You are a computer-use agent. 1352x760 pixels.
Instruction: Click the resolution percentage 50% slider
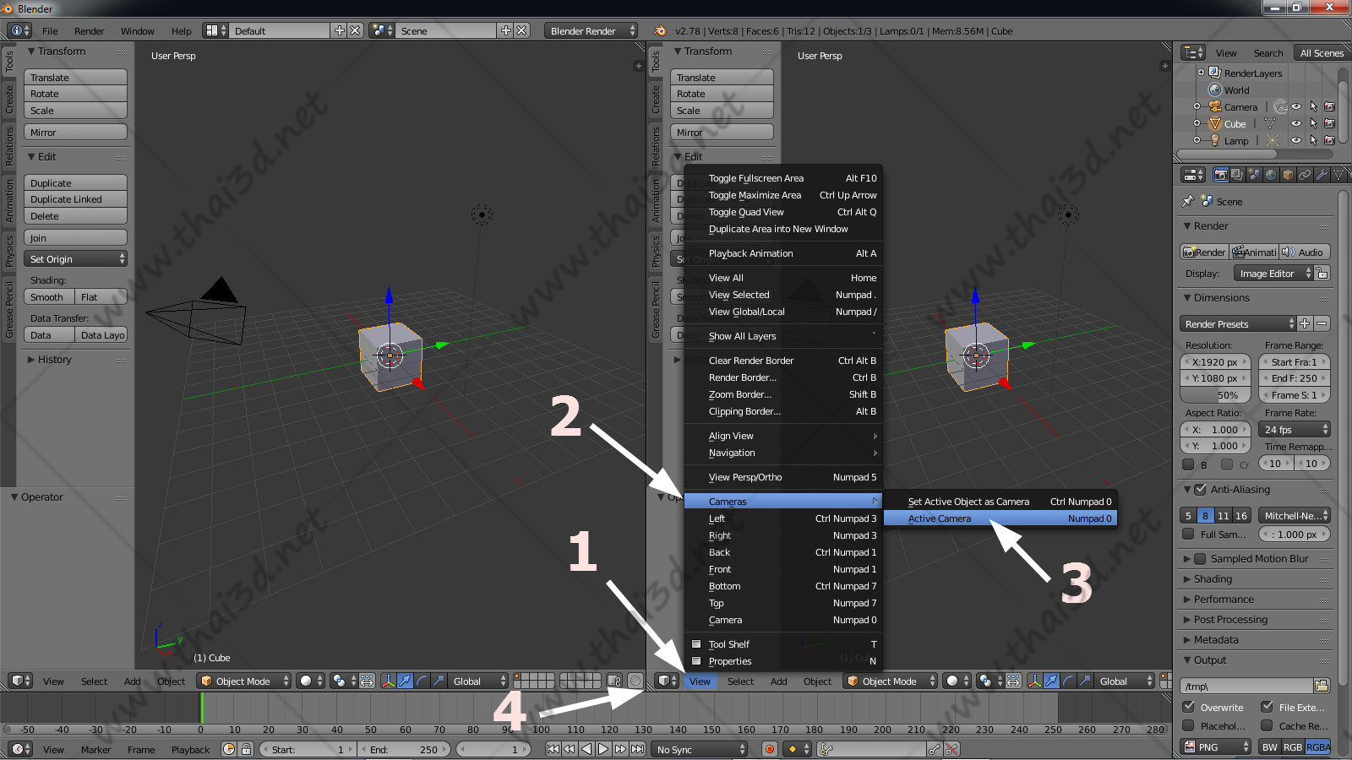(x=1215, y=395)
